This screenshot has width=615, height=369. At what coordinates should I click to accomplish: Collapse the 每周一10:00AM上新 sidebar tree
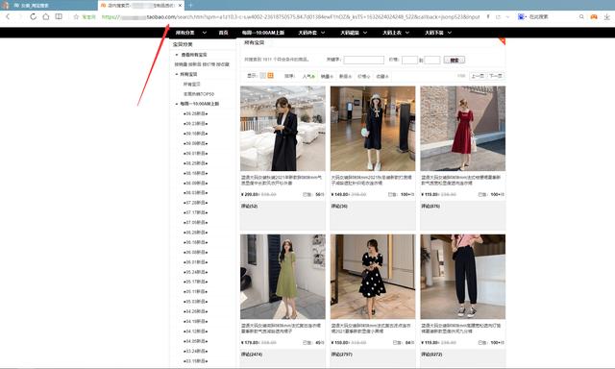(177, 104)
